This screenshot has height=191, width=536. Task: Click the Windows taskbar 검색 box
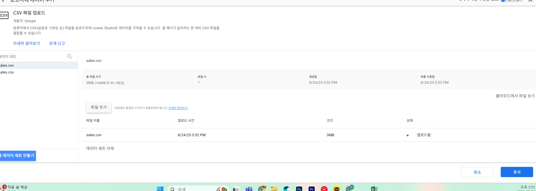[198, 189]
